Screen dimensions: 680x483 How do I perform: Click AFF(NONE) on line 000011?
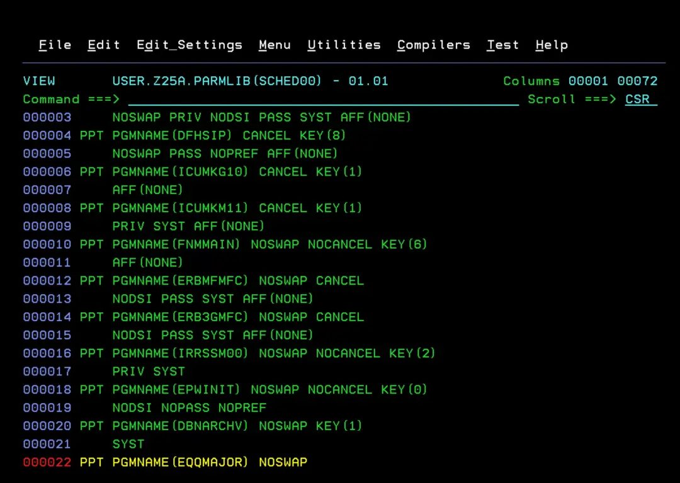click(x=147, y=263)
